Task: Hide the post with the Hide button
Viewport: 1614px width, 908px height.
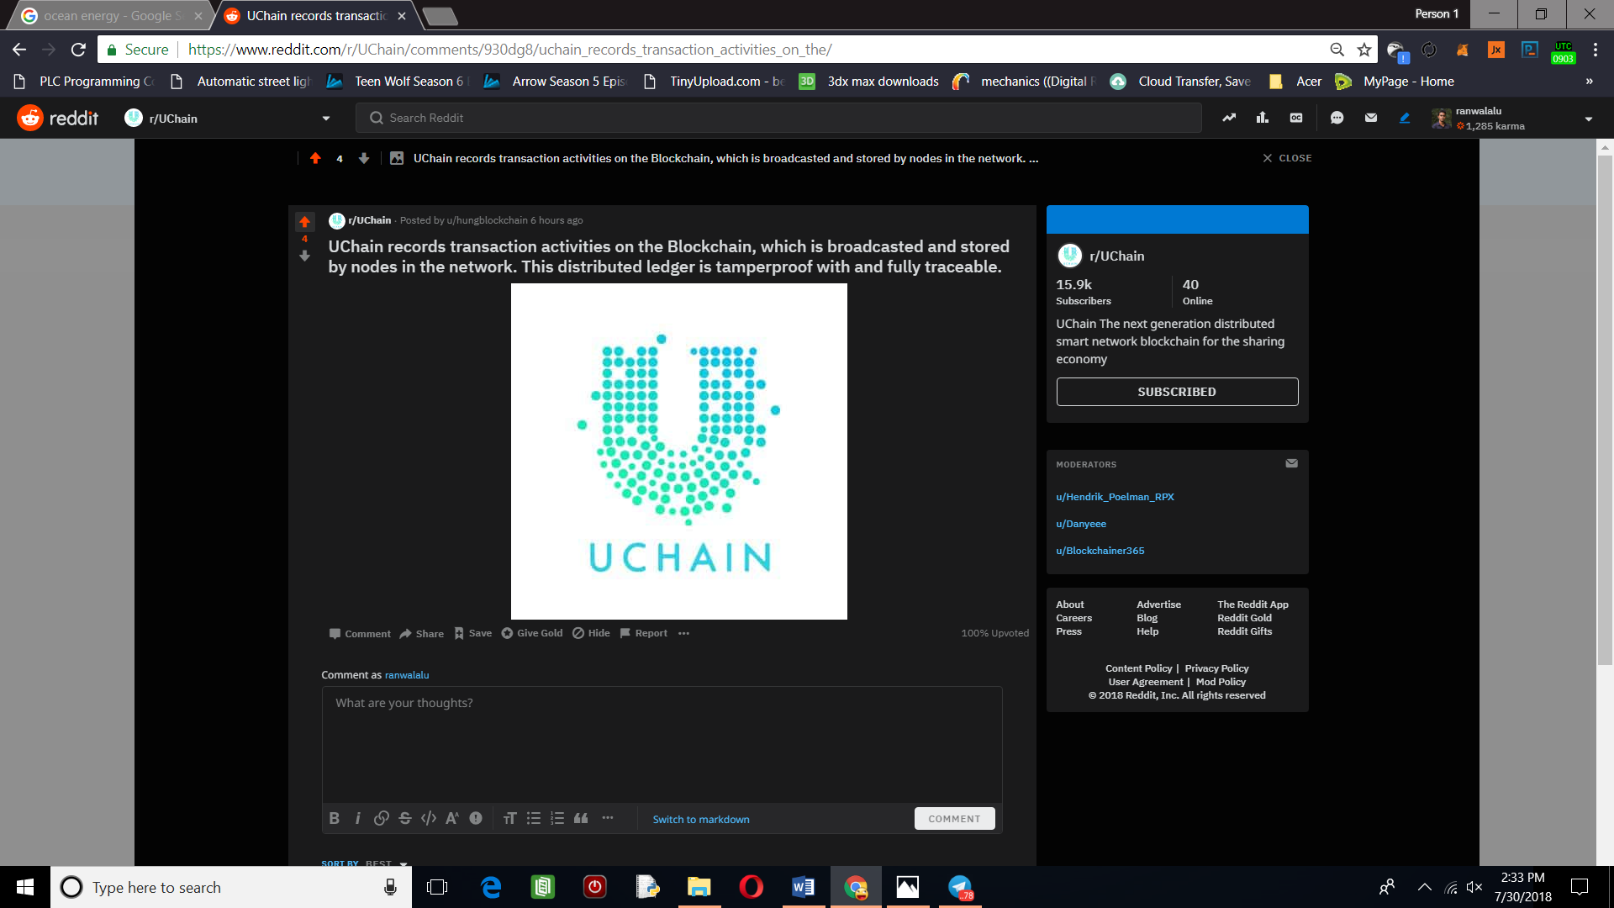Action: click(592, 633)
